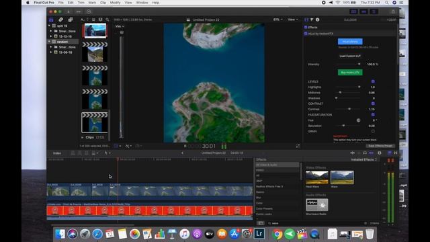Show or hide the timeline panel

coord(363,12)
